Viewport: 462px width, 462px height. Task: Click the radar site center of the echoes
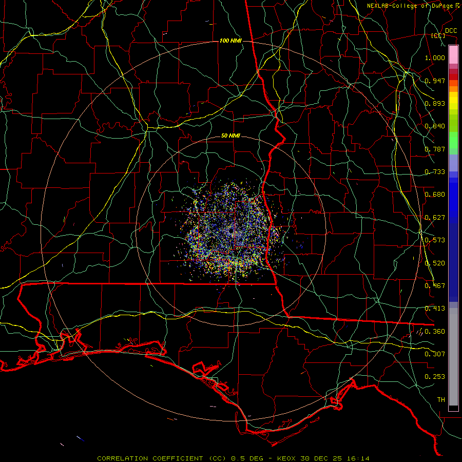click(x=230, y=232)
